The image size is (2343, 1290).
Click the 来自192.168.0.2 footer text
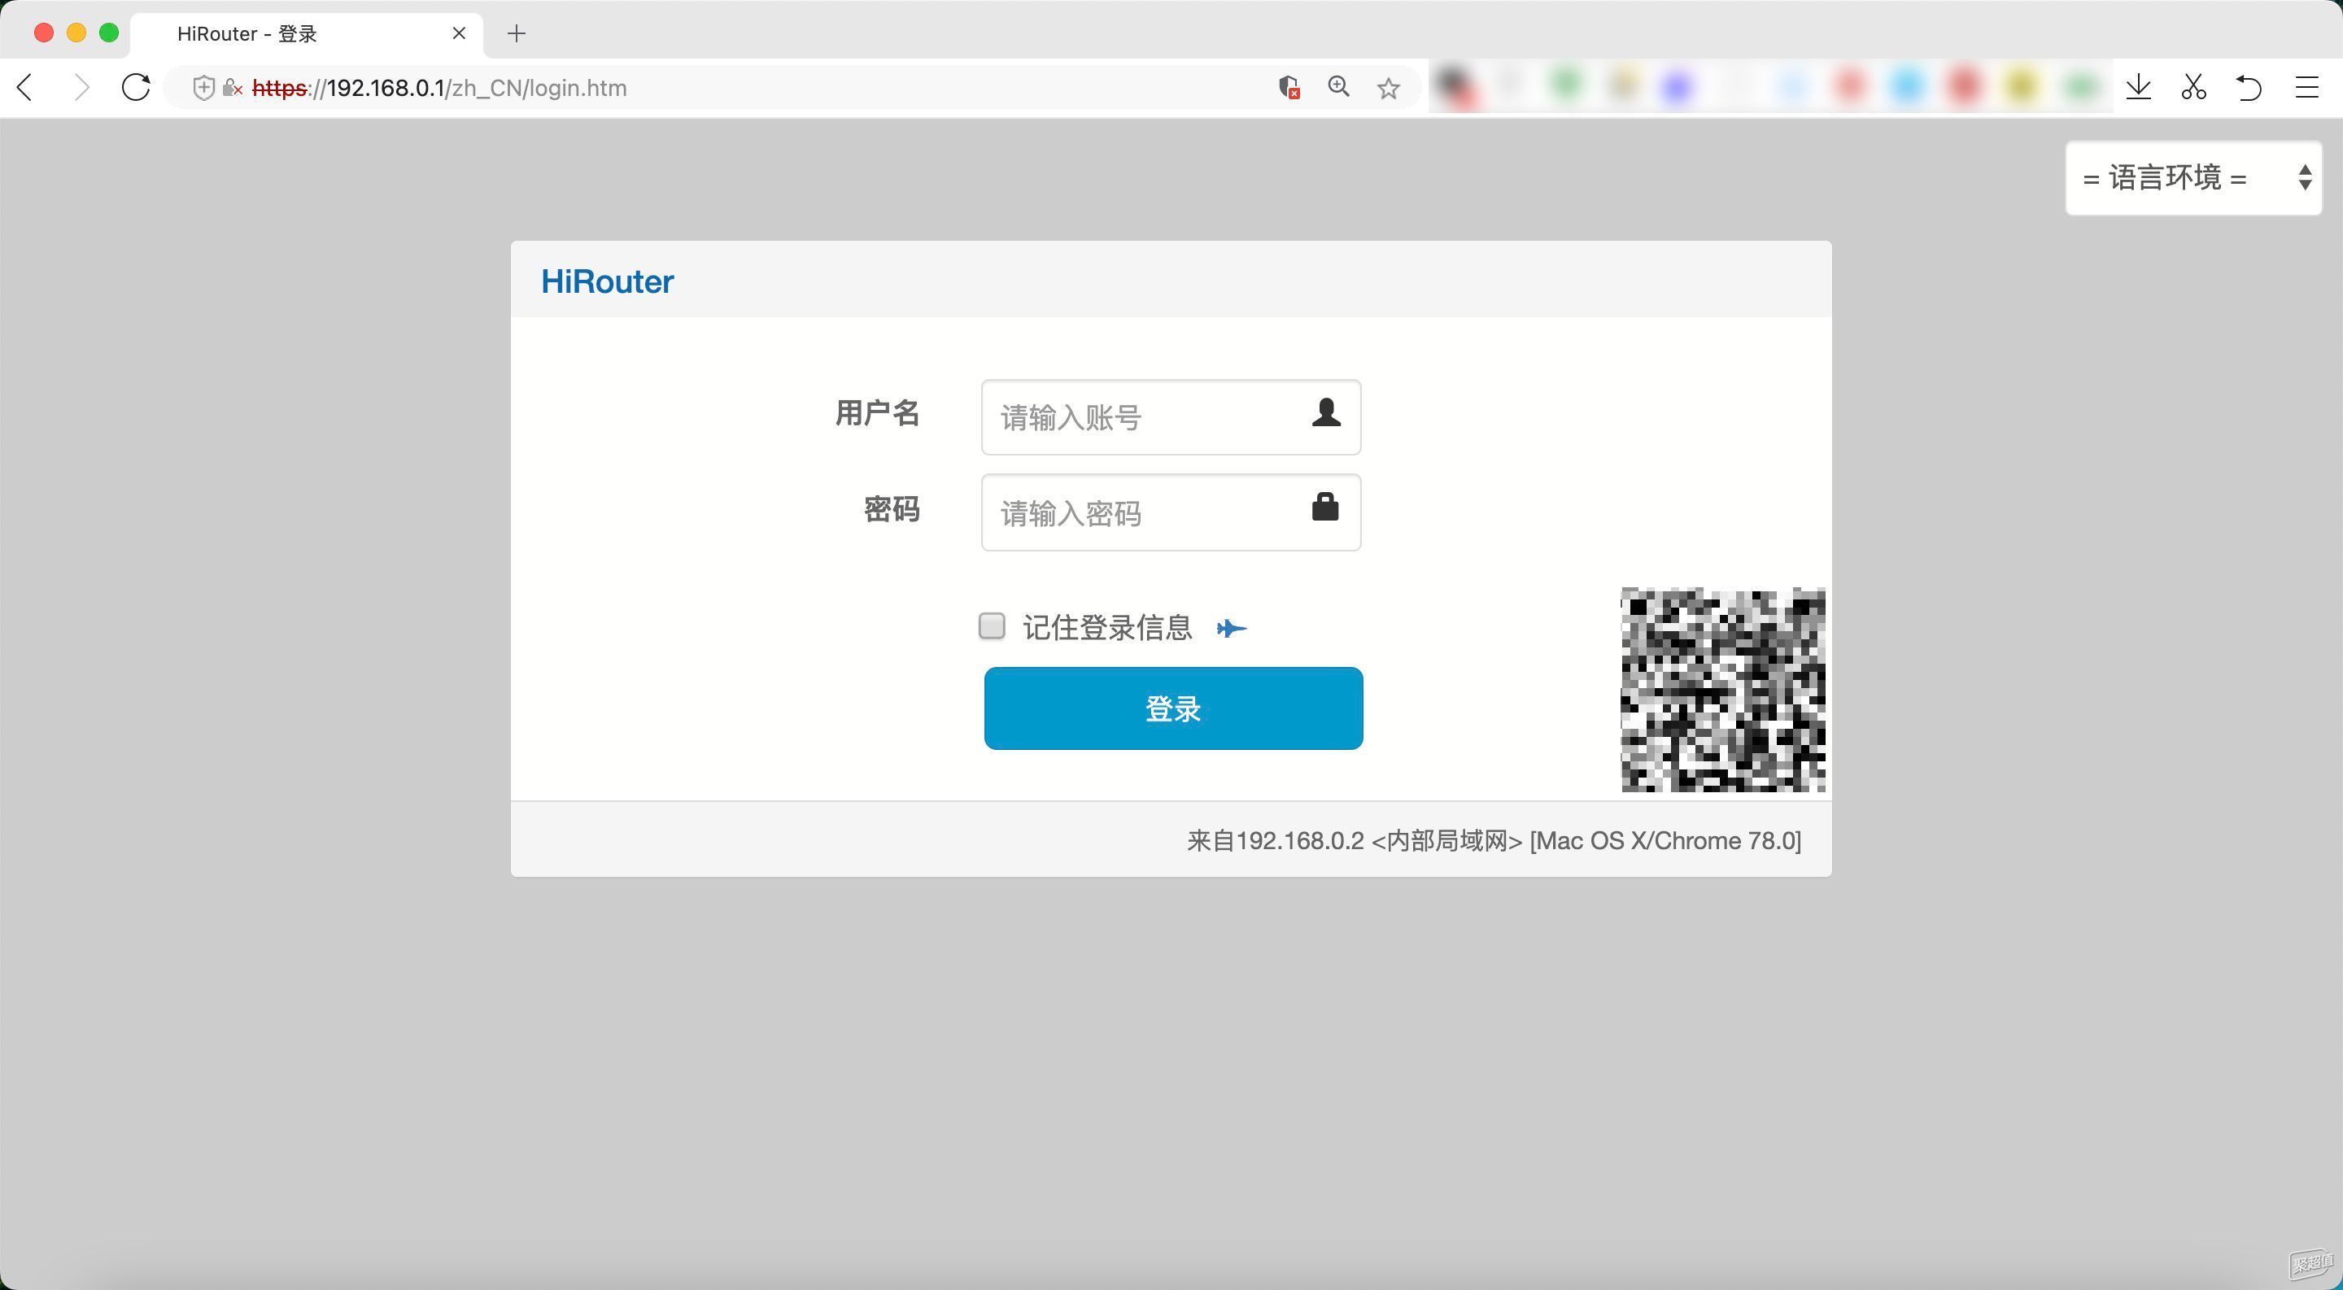coord(1494,841)
